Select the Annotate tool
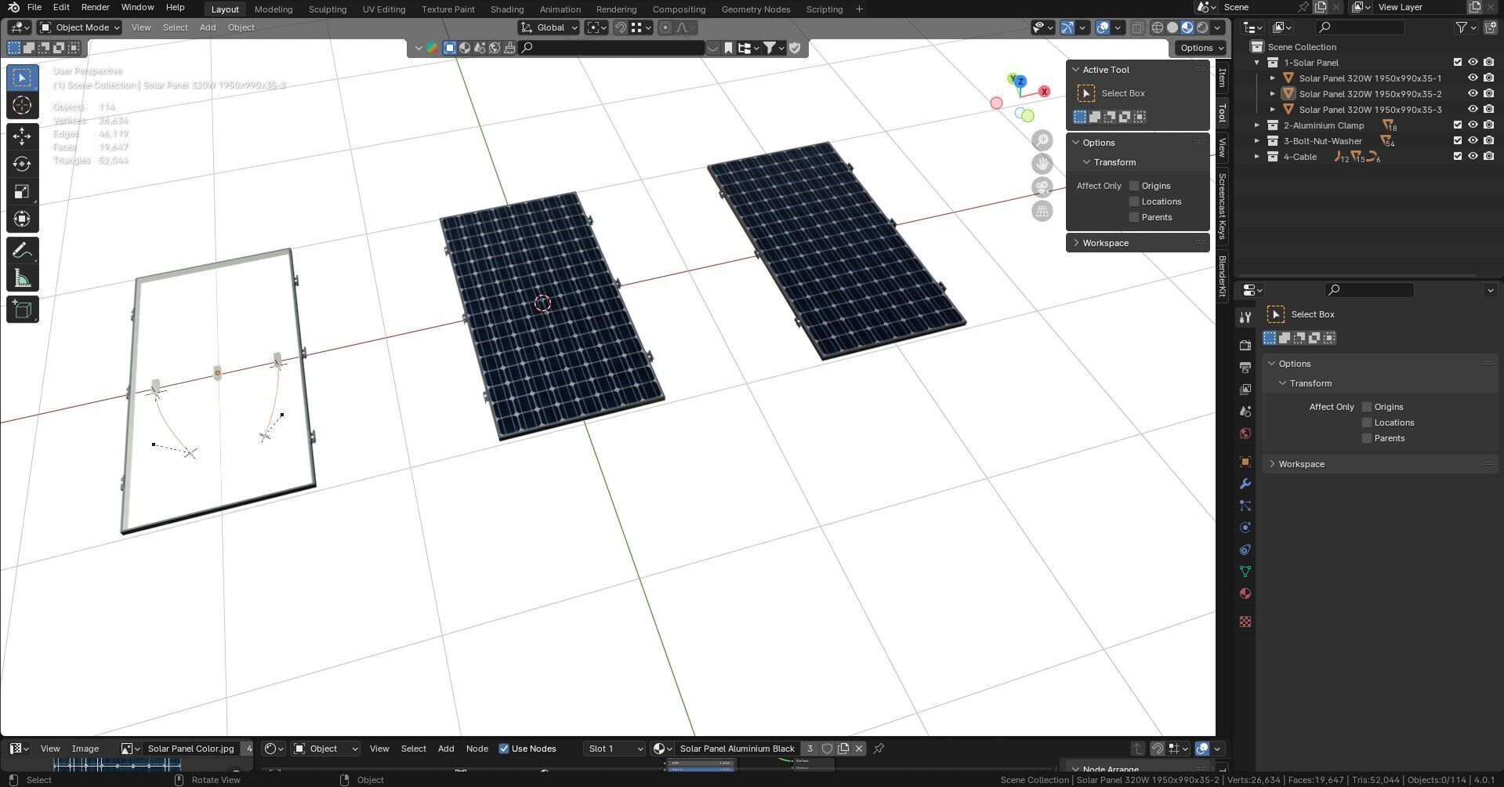This screenshot has height=787, width=1504. [22, 251]
